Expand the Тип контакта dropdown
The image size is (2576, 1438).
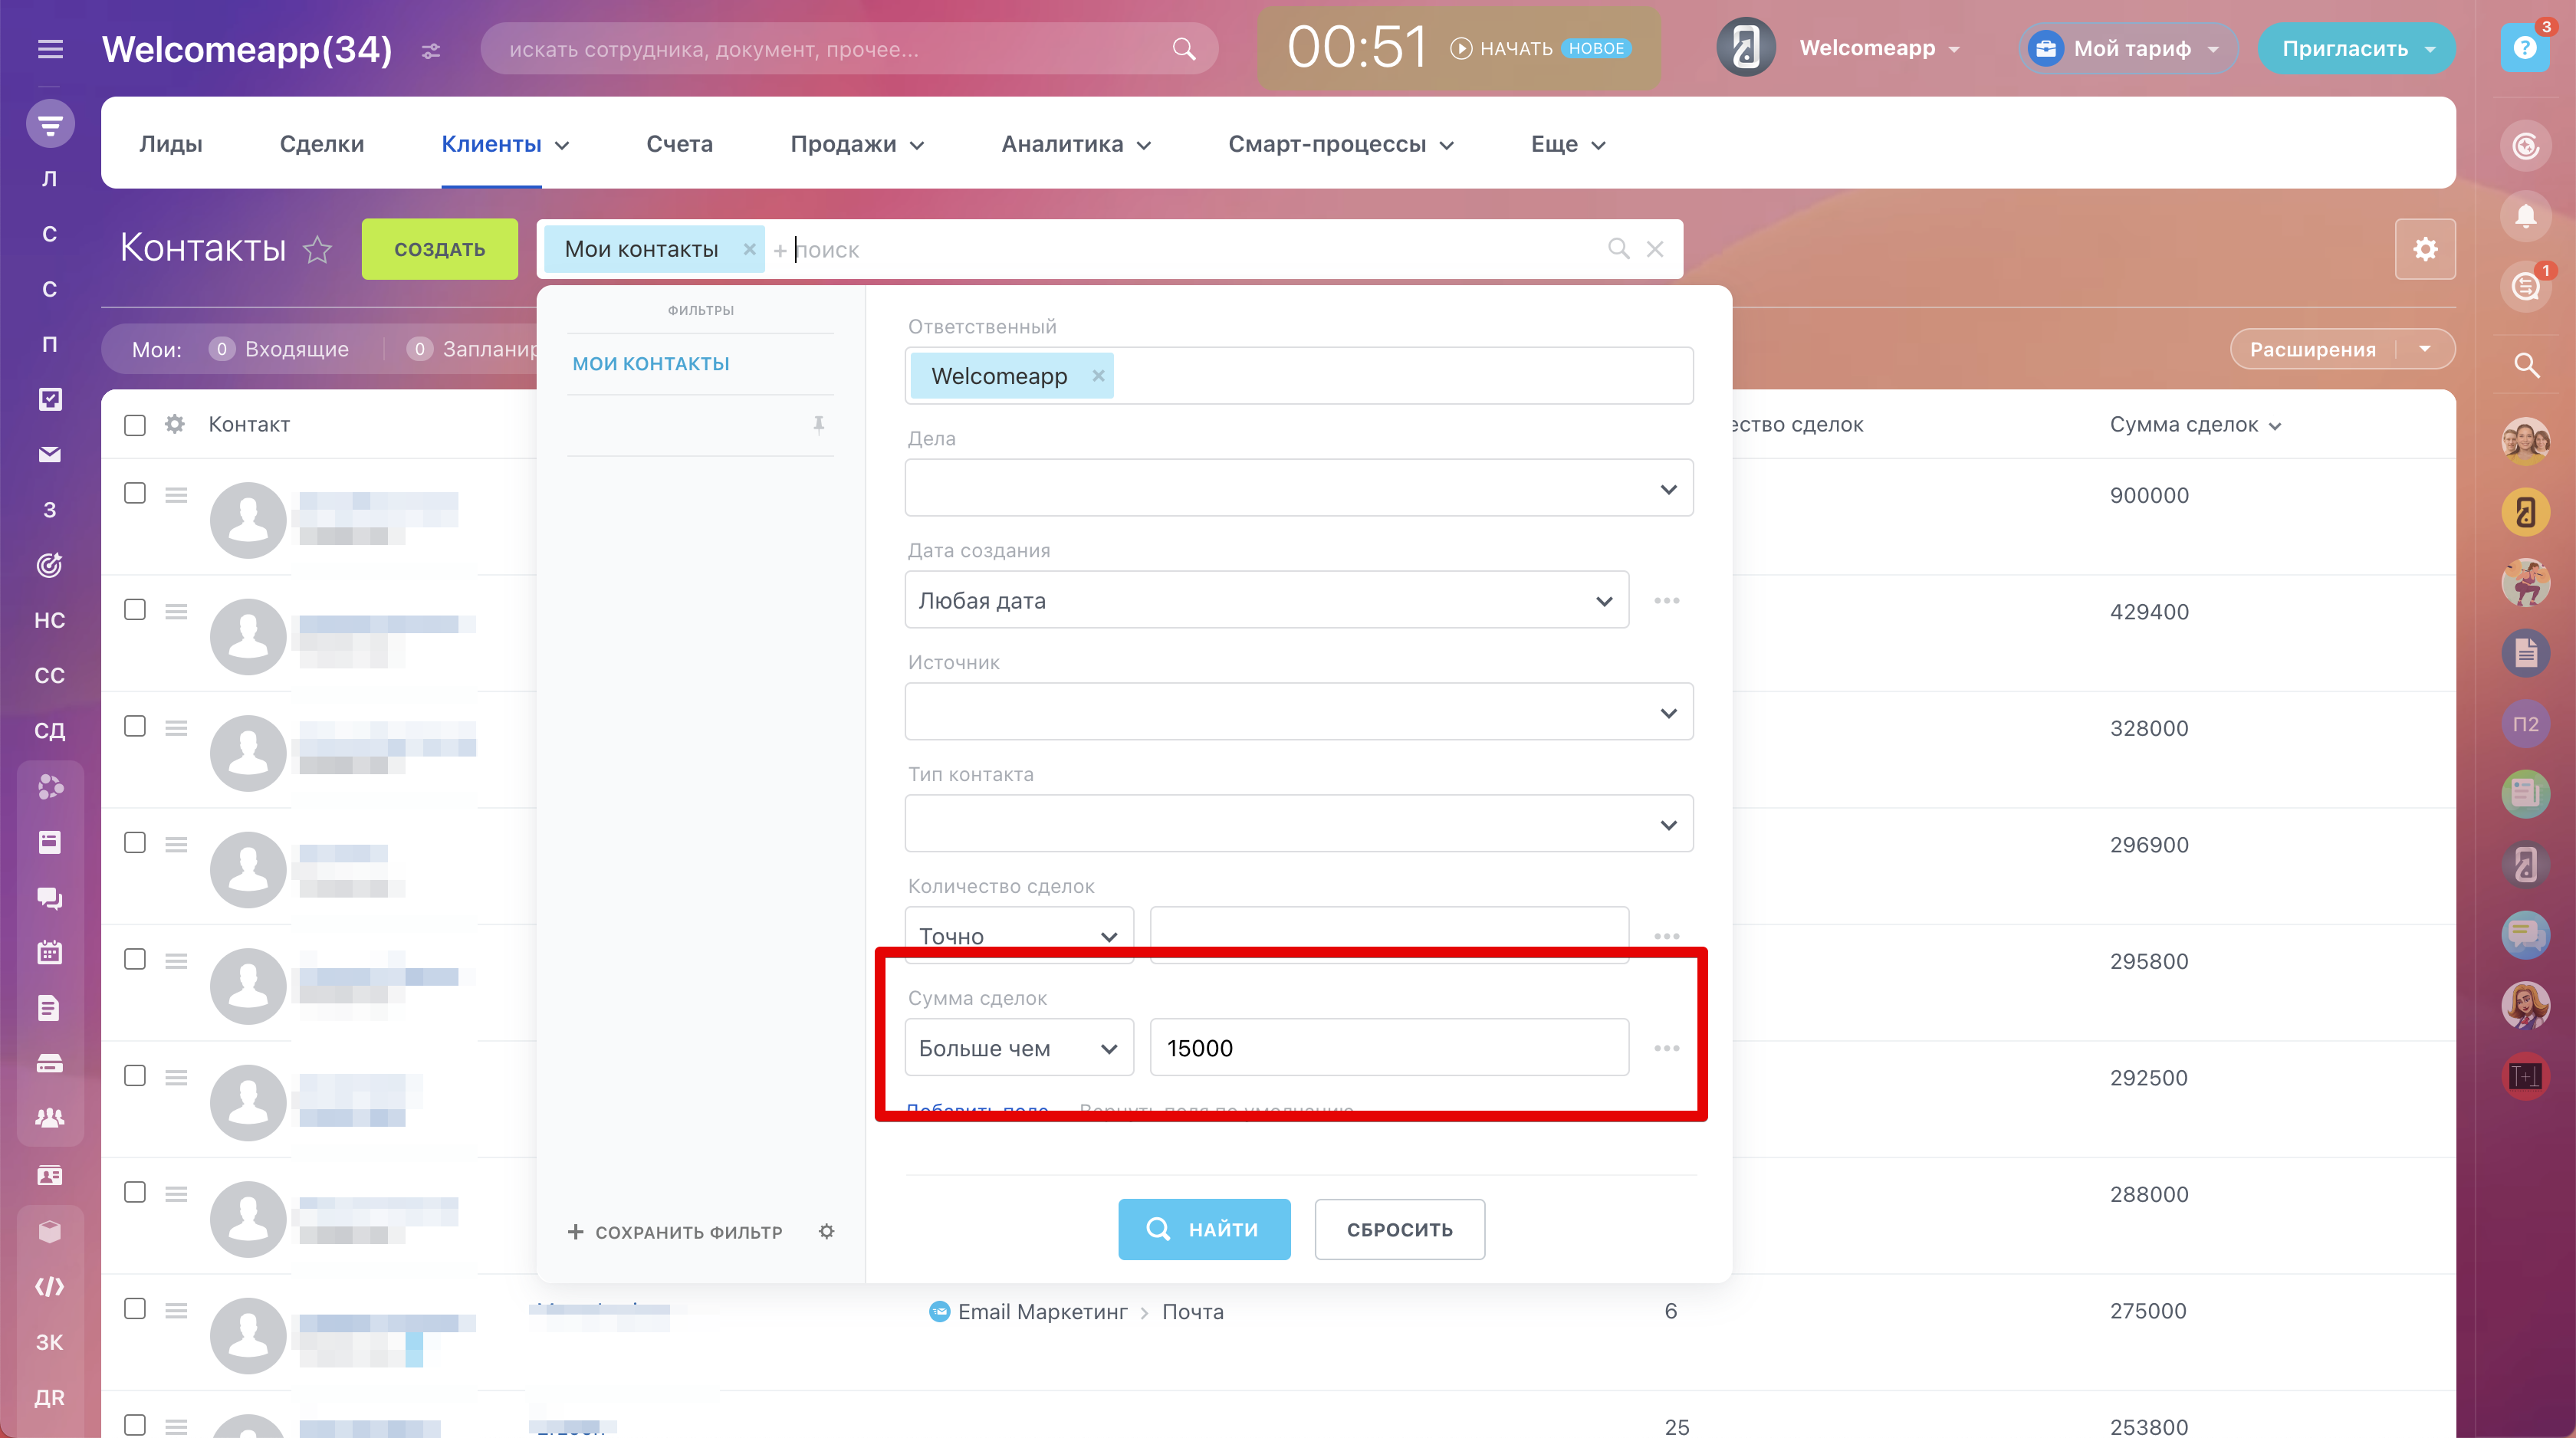(1298, 824)
